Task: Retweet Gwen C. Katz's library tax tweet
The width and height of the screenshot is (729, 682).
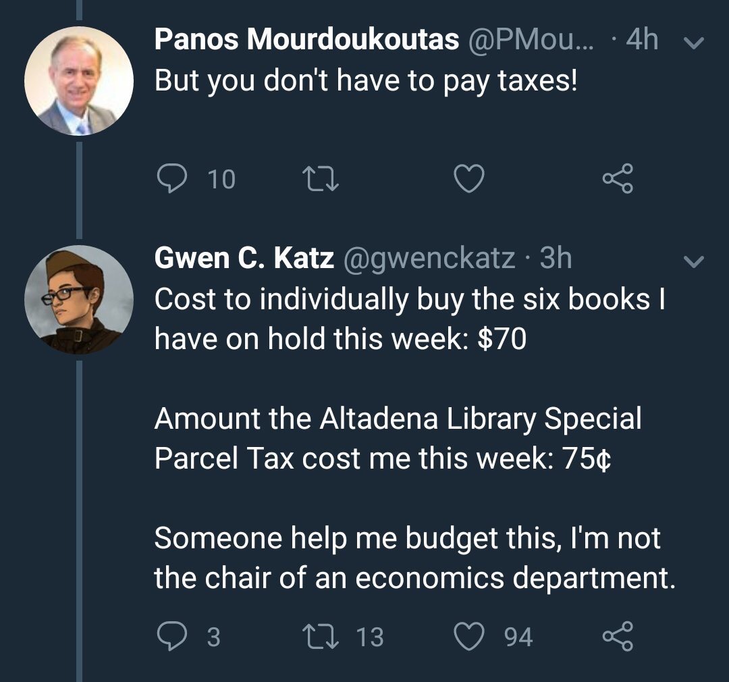Action: [x=320, y=636]
